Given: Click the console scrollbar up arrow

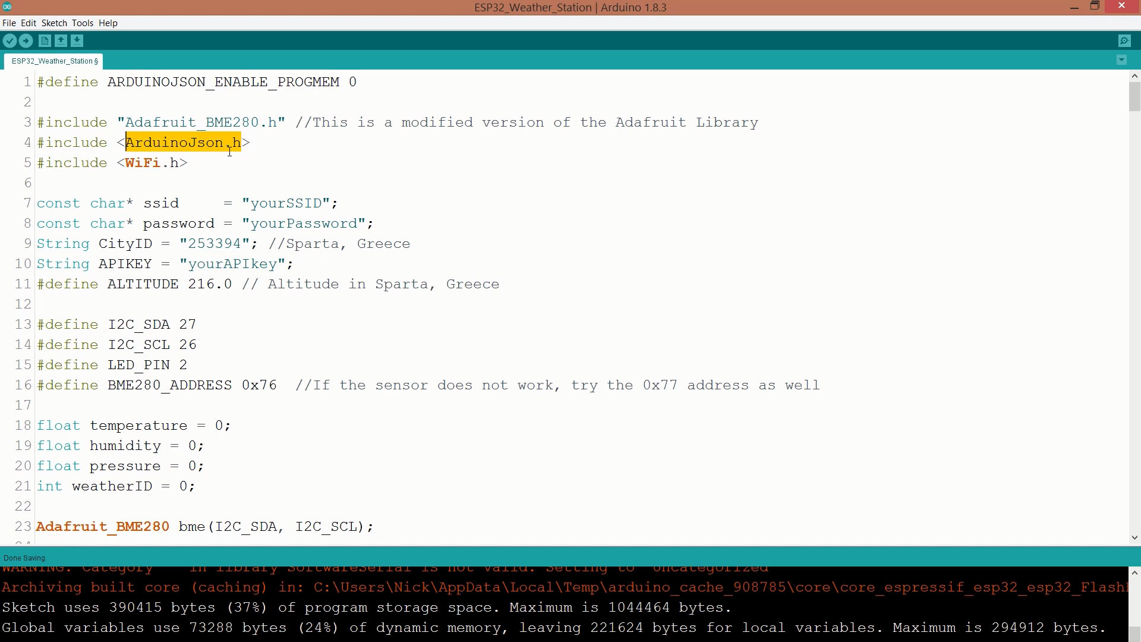Looking at the screenshot, I should [1134, 573].
